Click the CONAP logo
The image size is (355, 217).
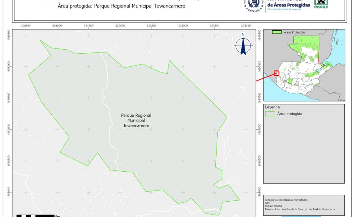(x=321, y=4)
